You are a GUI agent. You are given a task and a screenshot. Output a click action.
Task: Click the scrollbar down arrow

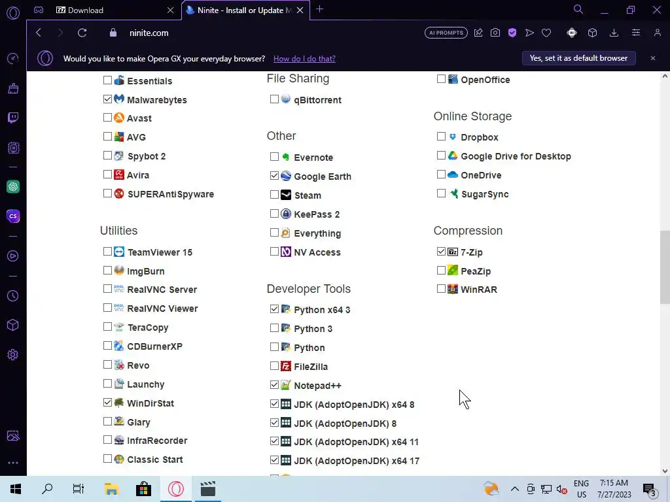pyautogui.click(x=665, y=471)
